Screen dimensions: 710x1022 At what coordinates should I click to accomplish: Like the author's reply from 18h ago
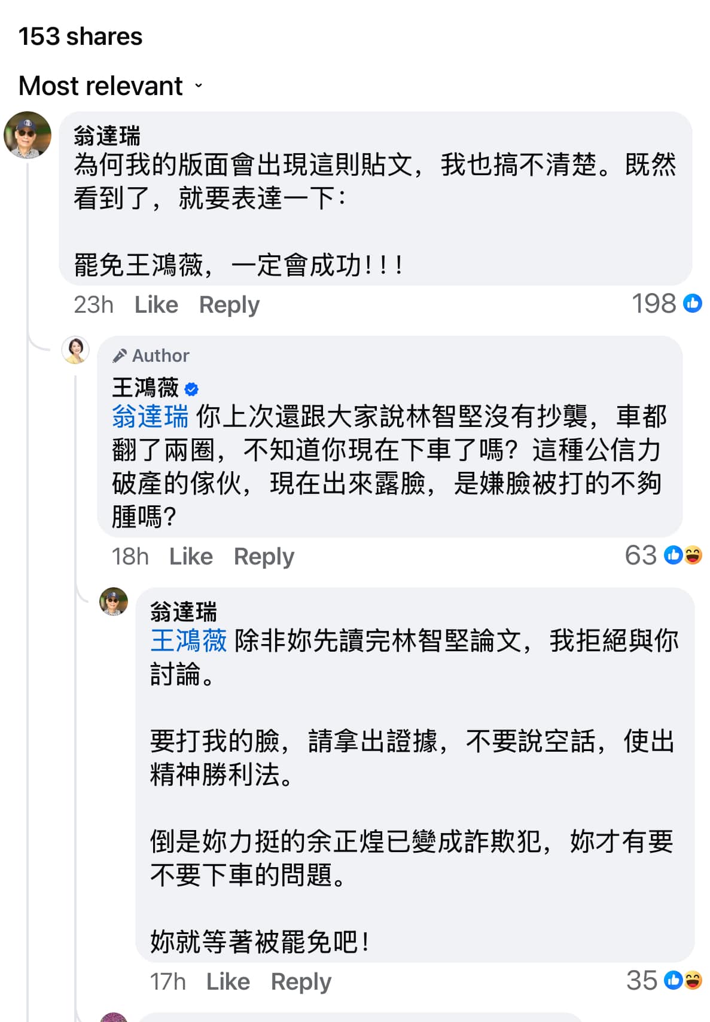click(191, 557)
